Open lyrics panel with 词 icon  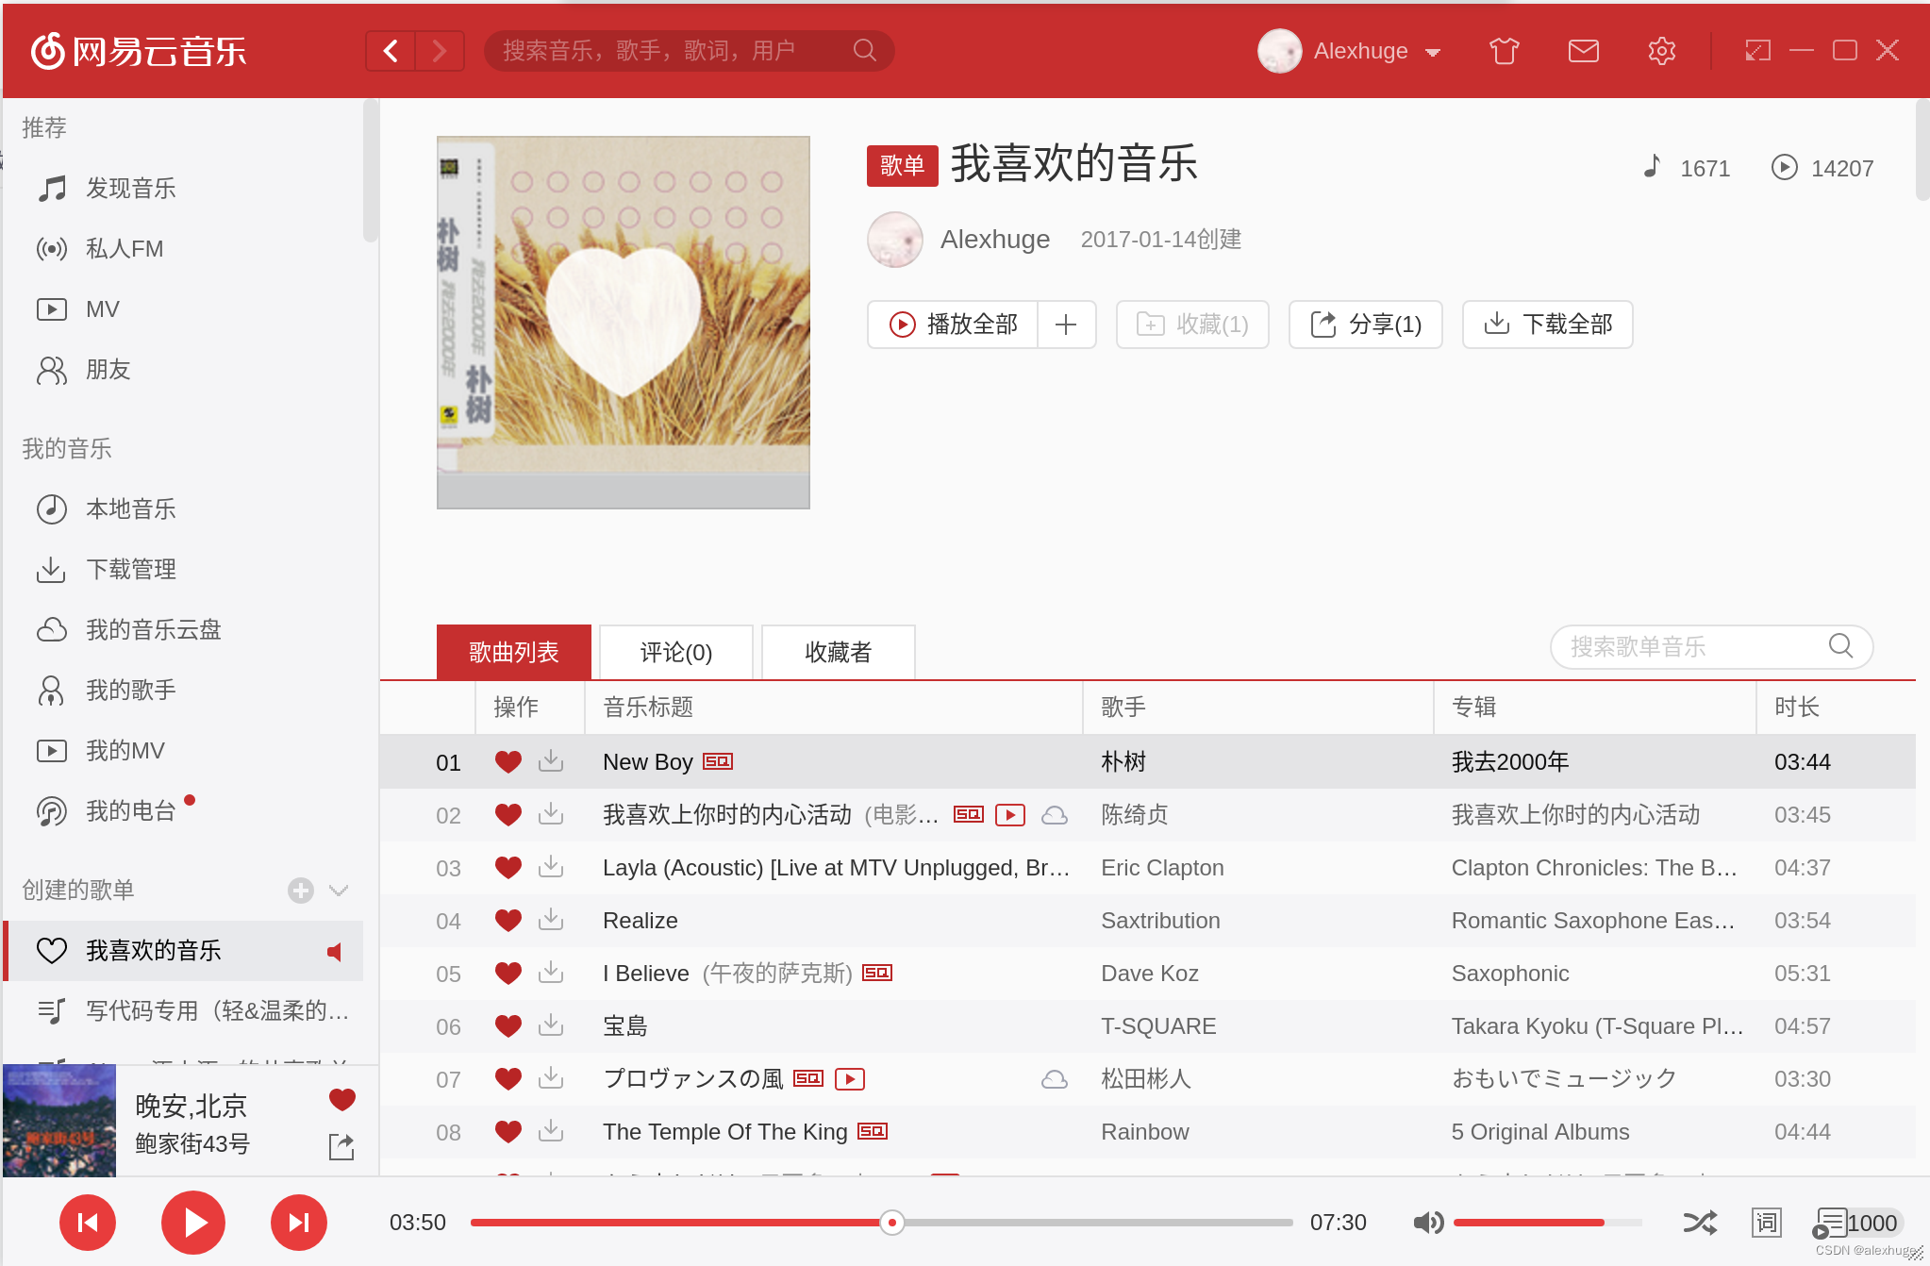click(1766, 1223)
